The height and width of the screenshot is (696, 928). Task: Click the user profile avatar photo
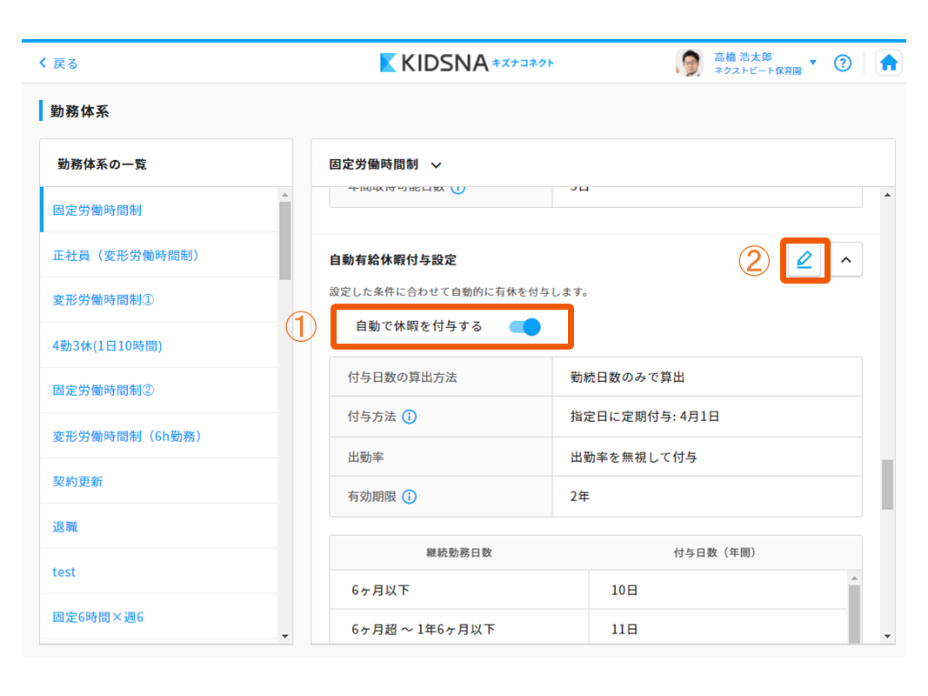point(689,63)
